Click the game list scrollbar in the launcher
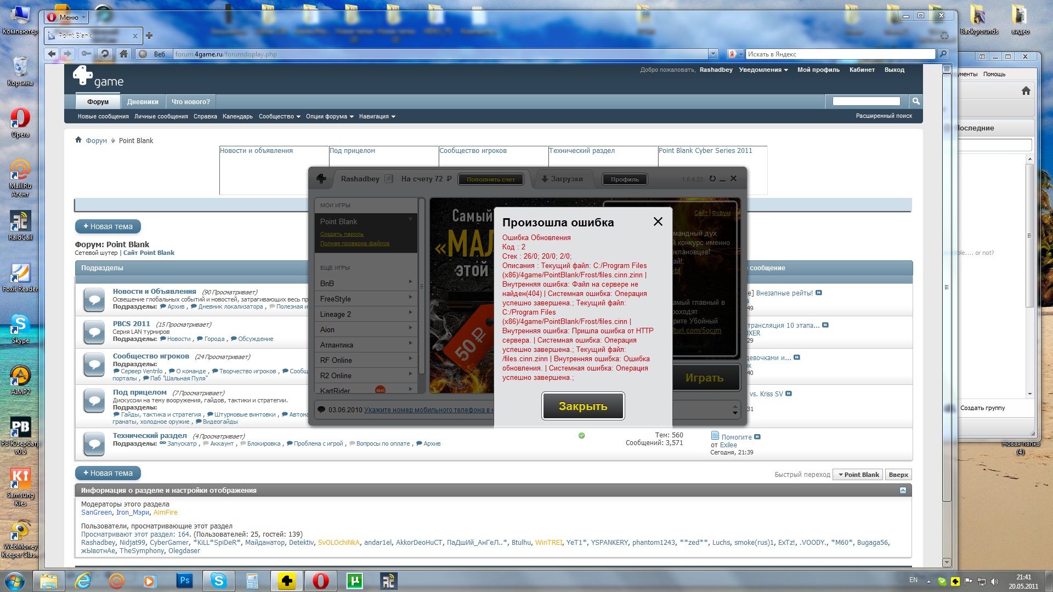 point(422,286)
